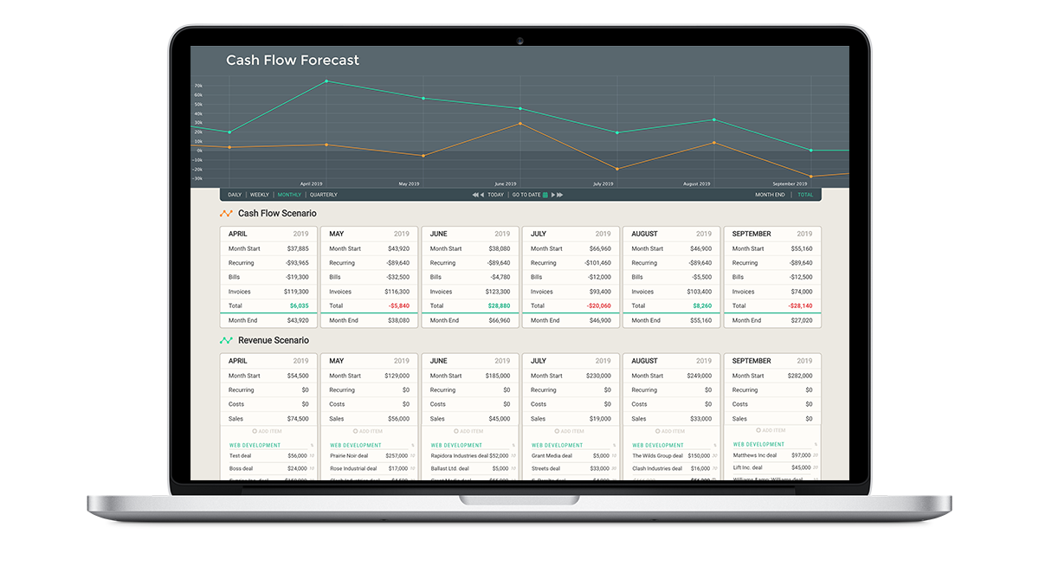Jump back with the double-left arrow
Screen dimensions: 1039x579
(474, 195)
